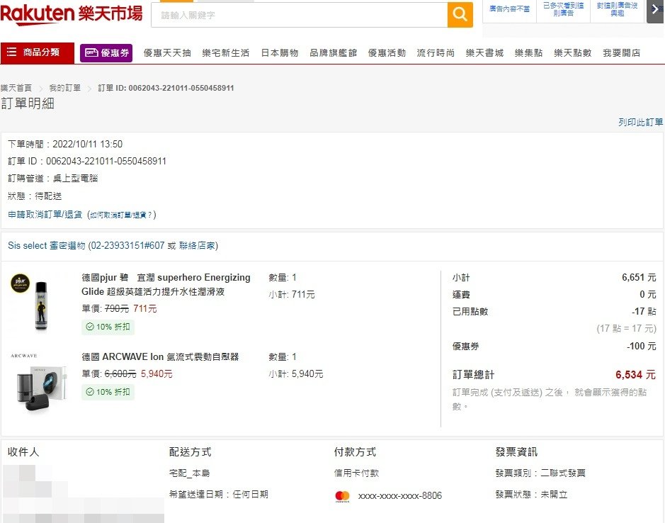Click 聯絡店家 contact link
This screenshot has height=523, width=665.
point(197,246)
